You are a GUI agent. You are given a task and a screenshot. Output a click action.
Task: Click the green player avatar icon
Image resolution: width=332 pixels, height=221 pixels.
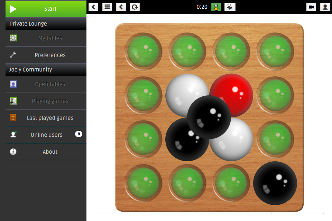216,7
